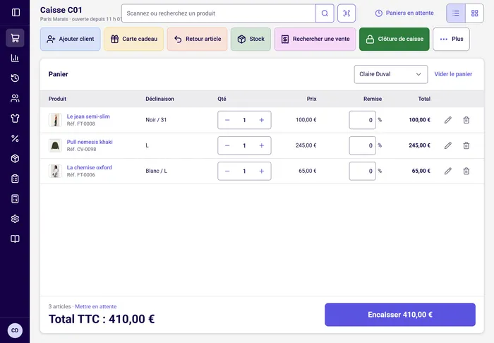
Task: Increase quantity of Pull nemesis khaki
Action: coord(262,145)
